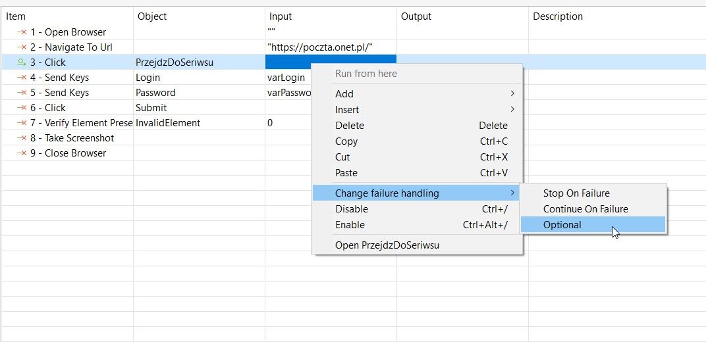Click the Description column header
Screen dimensions: 706x342
557,16
